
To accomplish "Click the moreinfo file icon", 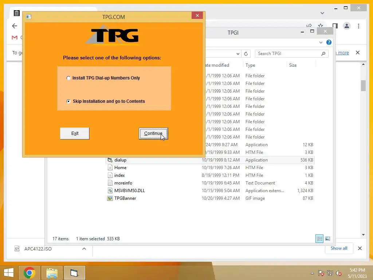I will click(110, 183).
